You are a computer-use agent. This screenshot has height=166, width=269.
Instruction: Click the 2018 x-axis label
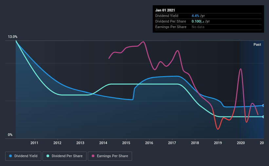pyautogui.click(x=195, y=143)
